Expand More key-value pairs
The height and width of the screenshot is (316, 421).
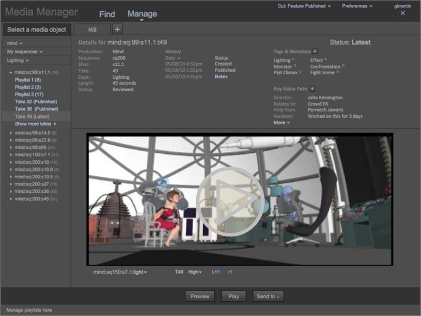pos(282,123)
